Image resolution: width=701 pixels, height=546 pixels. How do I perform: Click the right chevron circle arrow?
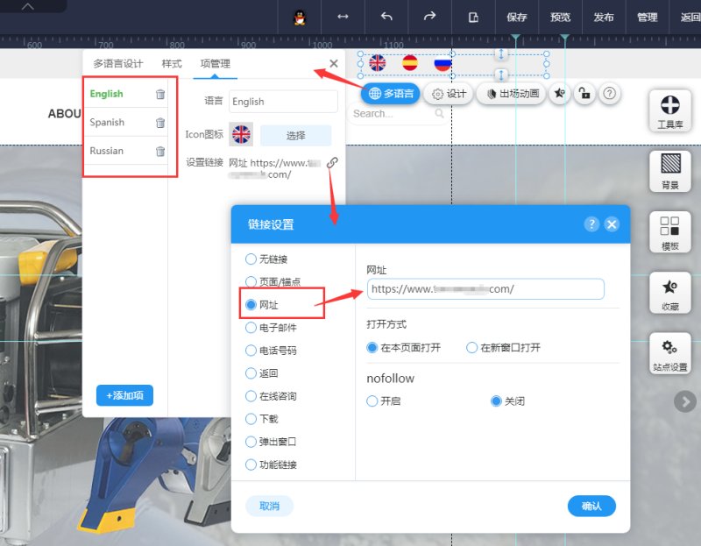(x=685, y=401)
